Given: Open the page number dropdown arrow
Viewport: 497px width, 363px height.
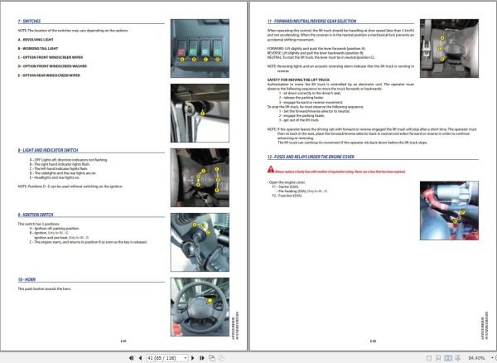Looking at the screenshot, I should point(186,357).
